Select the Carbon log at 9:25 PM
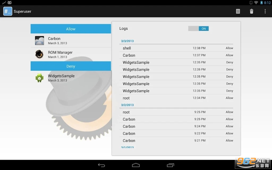272x170 pixels. pos(176,119)
